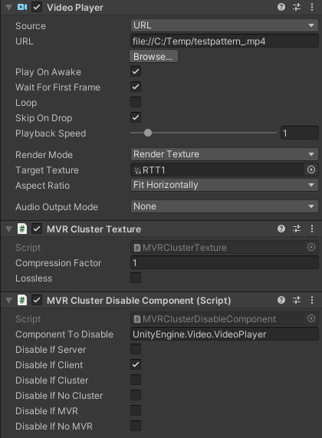Click the Playback Speed slider handle
The image size is (322, 438).
(148, 133)
